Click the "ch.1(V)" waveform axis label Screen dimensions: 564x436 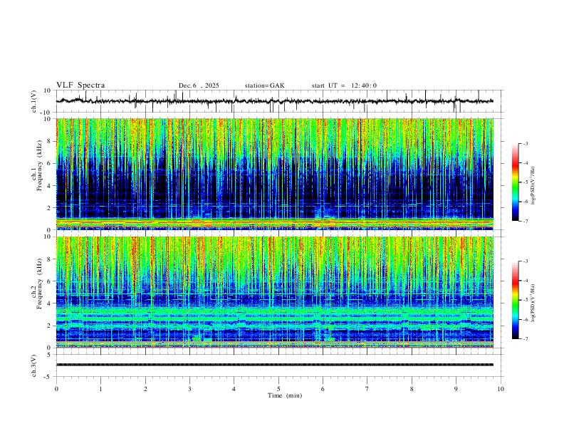click(34, 101)
